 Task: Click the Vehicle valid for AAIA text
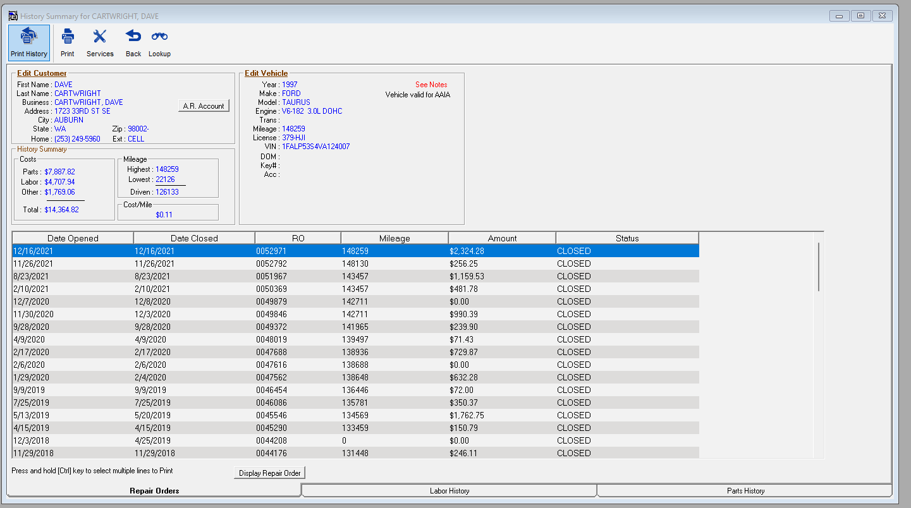[x=418, y=95]
